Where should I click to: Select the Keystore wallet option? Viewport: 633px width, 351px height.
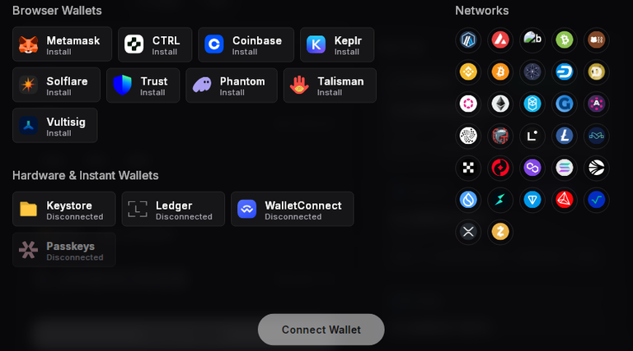(x=63, y=209)
